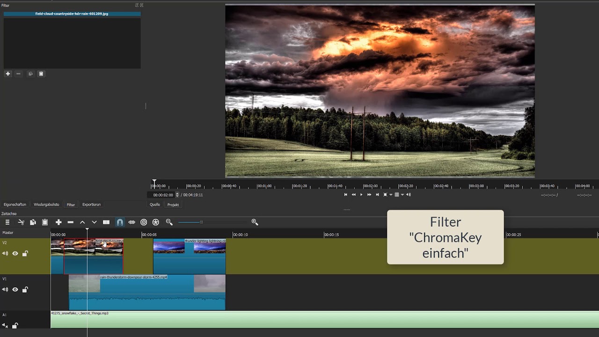Add a filter with the plus button
The image size is (599, 337).
pos(8,73)
